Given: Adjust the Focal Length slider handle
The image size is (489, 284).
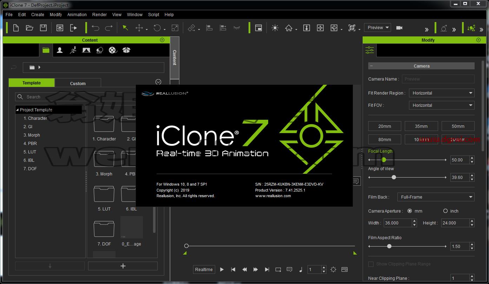Looking at the screenshot, I should 384,160.
